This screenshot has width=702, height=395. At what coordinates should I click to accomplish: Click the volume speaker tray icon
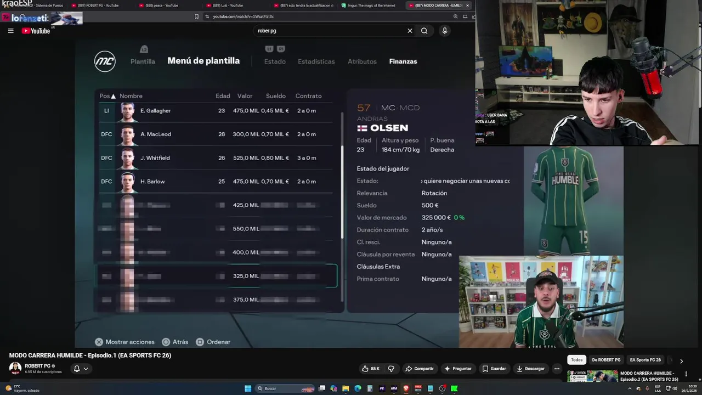(675, 388)
